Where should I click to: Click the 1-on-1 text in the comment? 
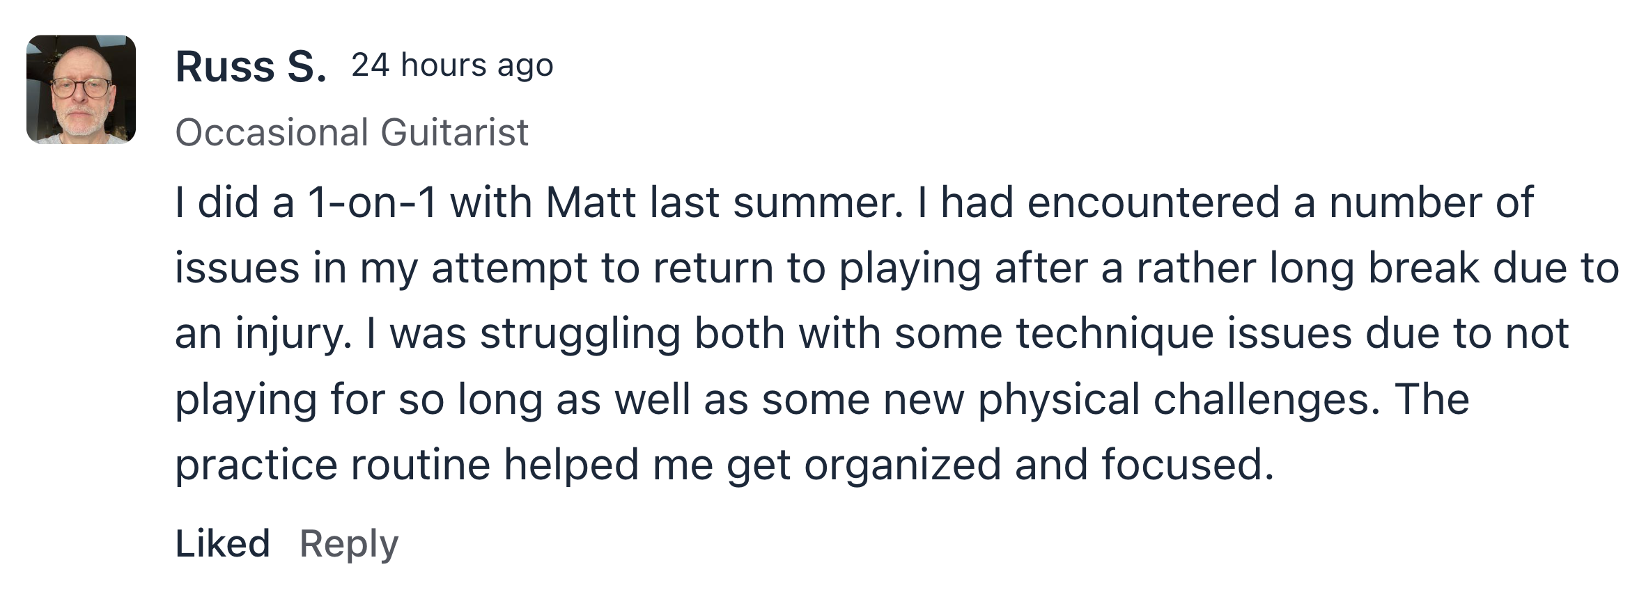pyautogui.click(x=372, y=202)
